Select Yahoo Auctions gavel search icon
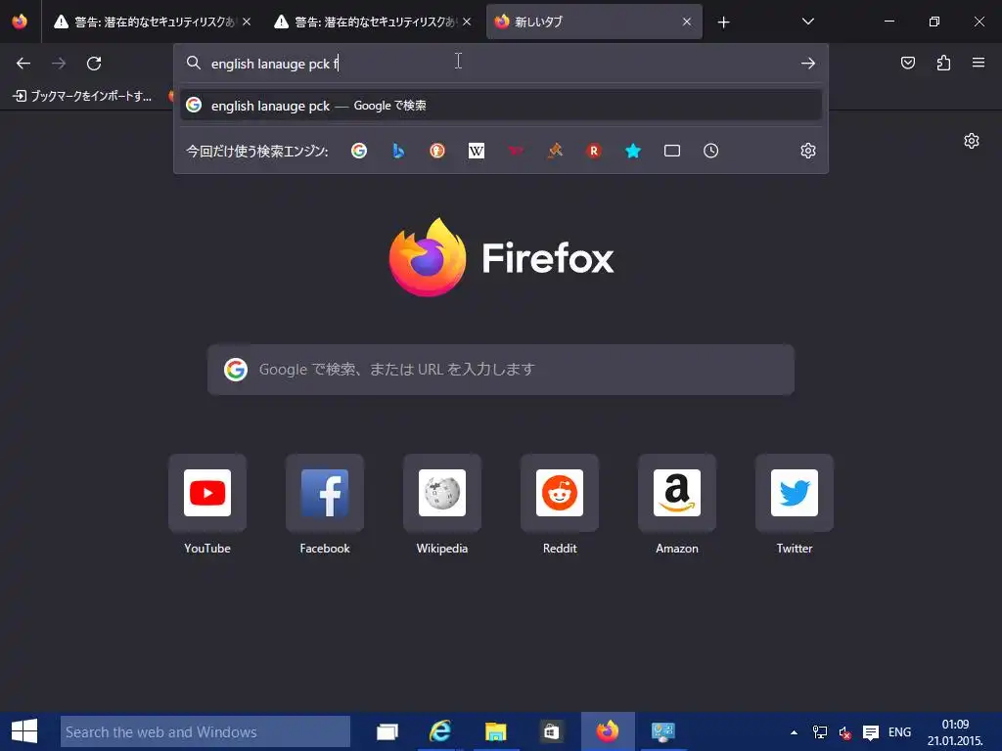Screen dimensions: 1002x751 [555, 151]
